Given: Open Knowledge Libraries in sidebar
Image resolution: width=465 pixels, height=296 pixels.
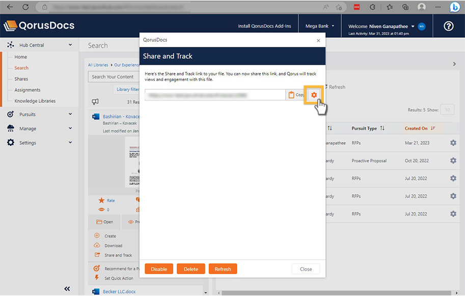Looking at the screenshot, I should 35,101.
